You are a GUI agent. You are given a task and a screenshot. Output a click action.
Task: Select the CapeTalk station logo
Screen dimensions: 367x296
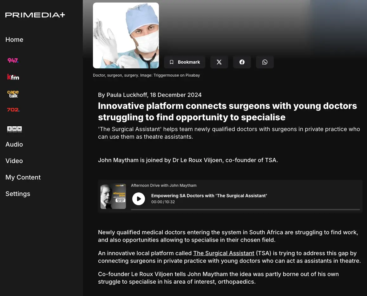coord(13,94)
